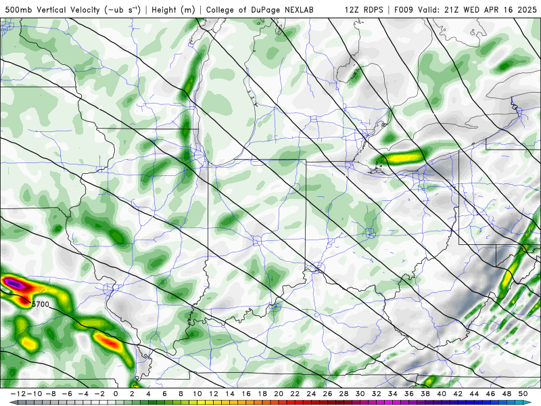This screenshot has height=406, width=541.
Task: Click the '18' value on color scale
Action: [262, 394]
